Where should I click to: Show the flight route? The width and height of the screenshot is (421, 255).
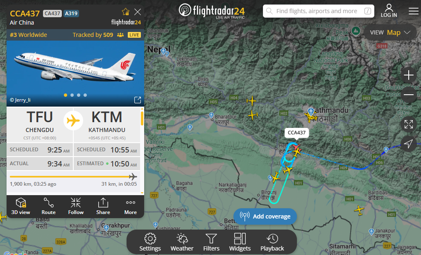point(49,206)
